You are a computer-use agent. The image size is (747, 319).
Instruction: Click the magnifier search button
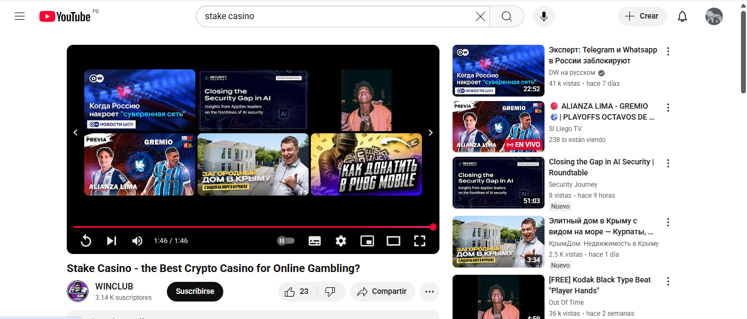[x=507, y=16]
